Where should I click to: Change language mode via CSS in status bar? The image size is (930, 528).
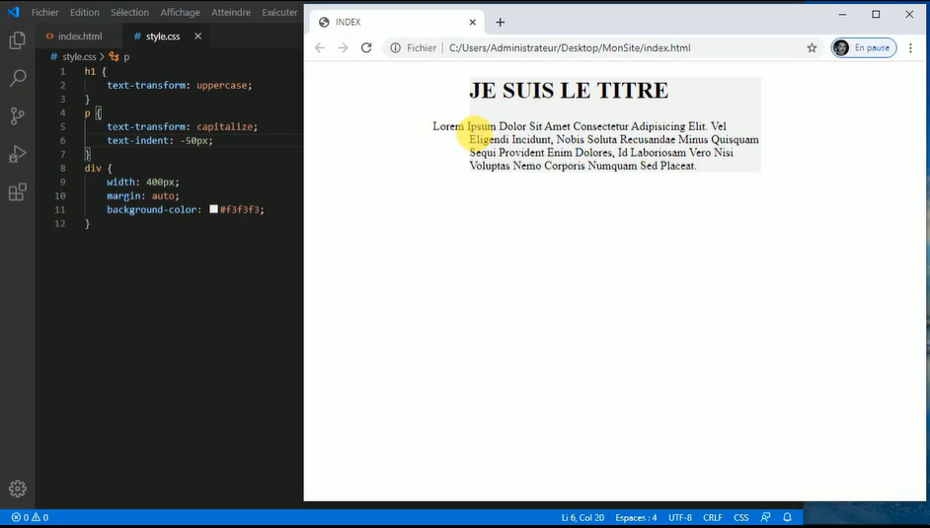click(740, 517)
